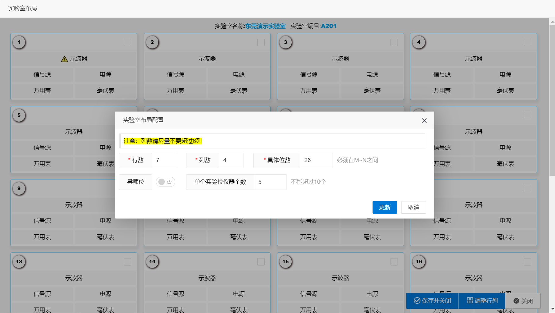Click the 具体位数 input box
This screenshot has width=555, height=313.
316,160
